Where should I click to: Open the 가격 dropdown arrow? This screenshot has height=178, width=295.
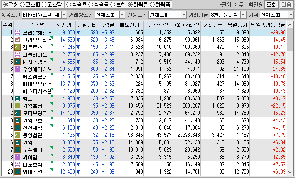(x=291, y=15)
